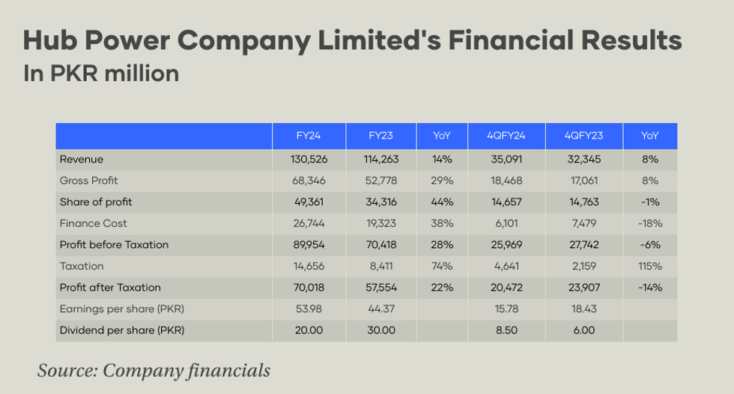Select the Hub Power Company Limited's title
This screenshot has height=394, width=734.
pos(352,40)
